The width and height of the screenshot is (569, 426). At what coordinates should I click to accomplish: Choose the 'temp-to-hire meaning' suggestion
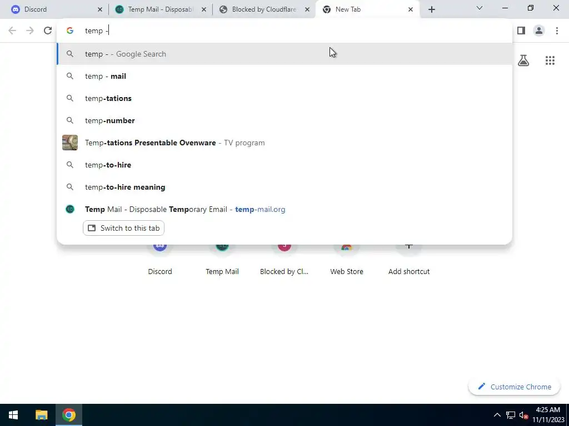[284, 187]
